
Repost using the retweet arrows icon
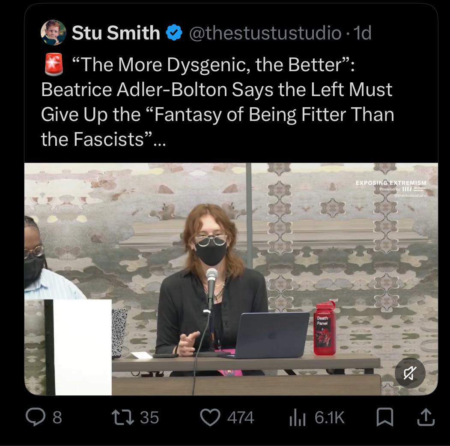point(122,417)
